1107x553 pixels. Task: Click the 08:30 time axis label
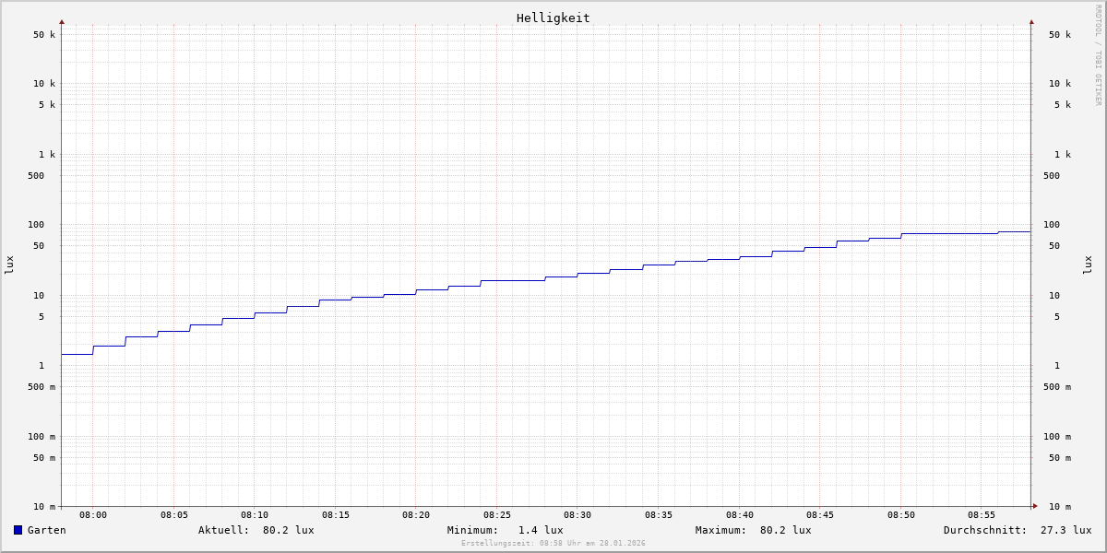577,515
